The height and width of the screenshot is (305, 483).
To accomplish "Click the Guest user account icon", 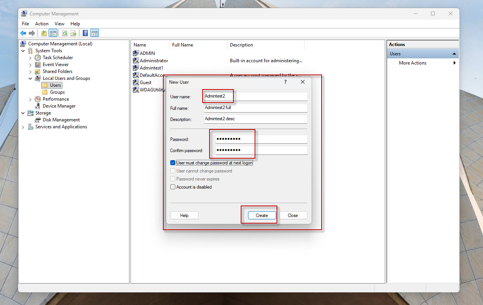I will point(136,83).
